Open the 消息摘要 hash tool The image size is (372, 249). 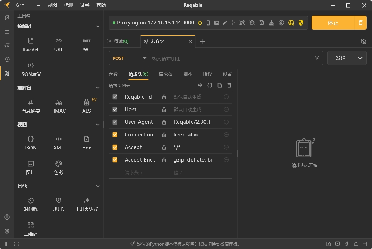coord(30,106)
